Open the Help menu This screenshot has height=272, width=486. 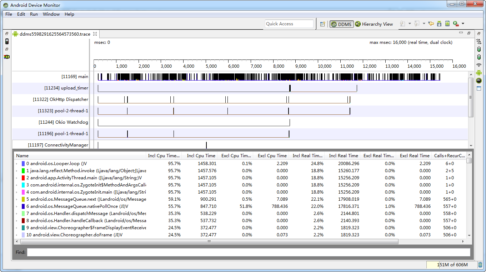coord(69,14)
